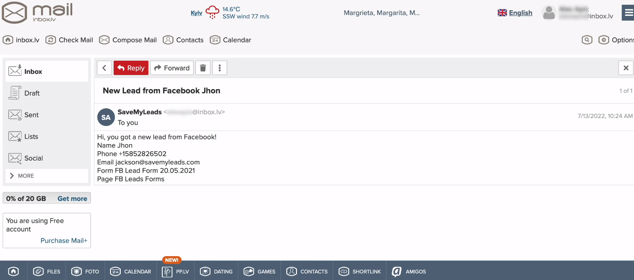Expand the MORE folders section
Image resolution: width=634 pixels, height=280 pixels.
click(47, 176)
